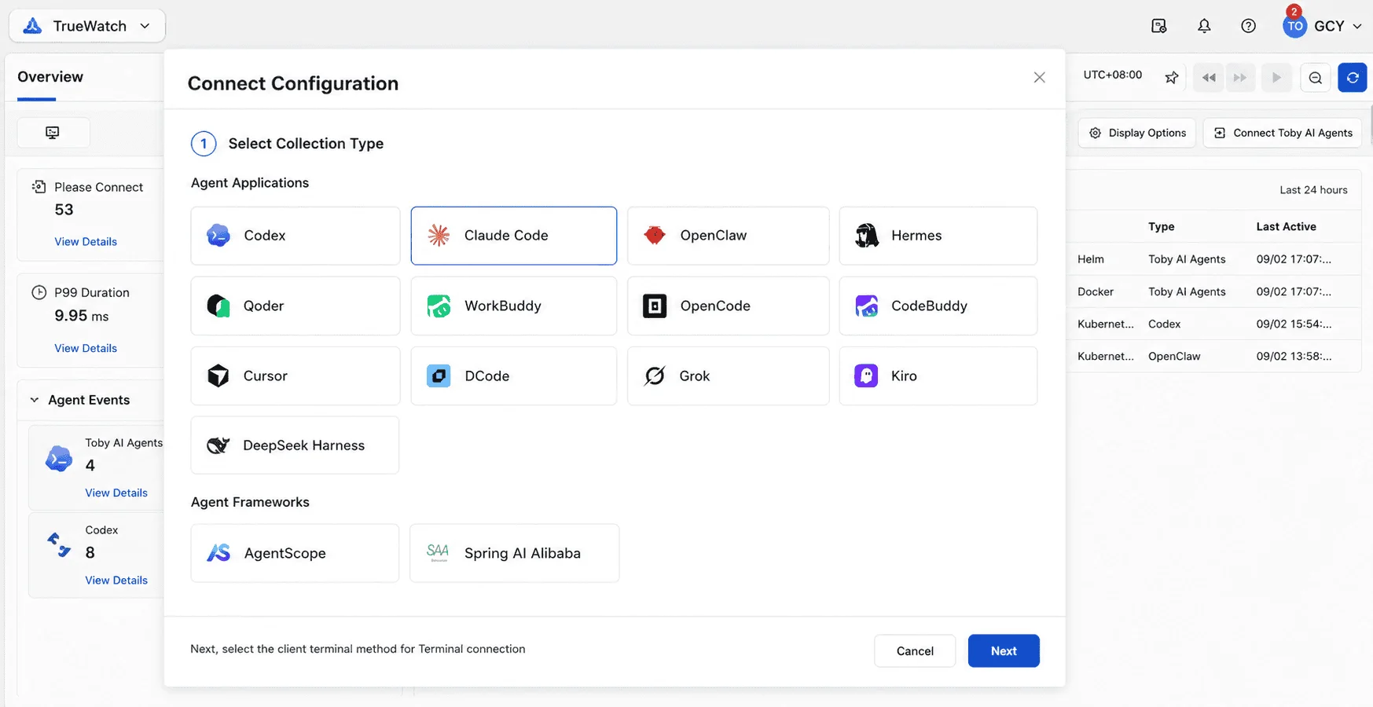
Task: View Details for Codex events
Action: pos(116,581)
